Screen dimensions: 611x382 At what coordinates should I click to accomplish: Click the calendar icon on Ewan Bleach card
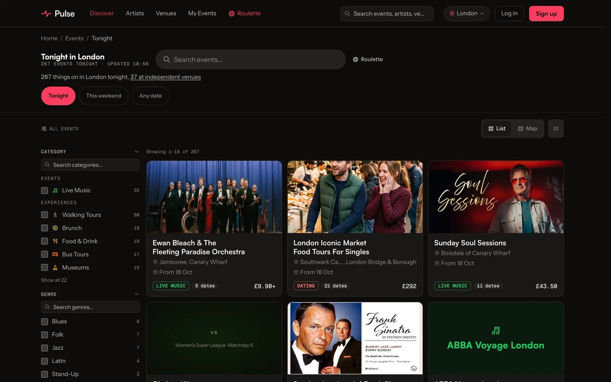pos(155,272)
